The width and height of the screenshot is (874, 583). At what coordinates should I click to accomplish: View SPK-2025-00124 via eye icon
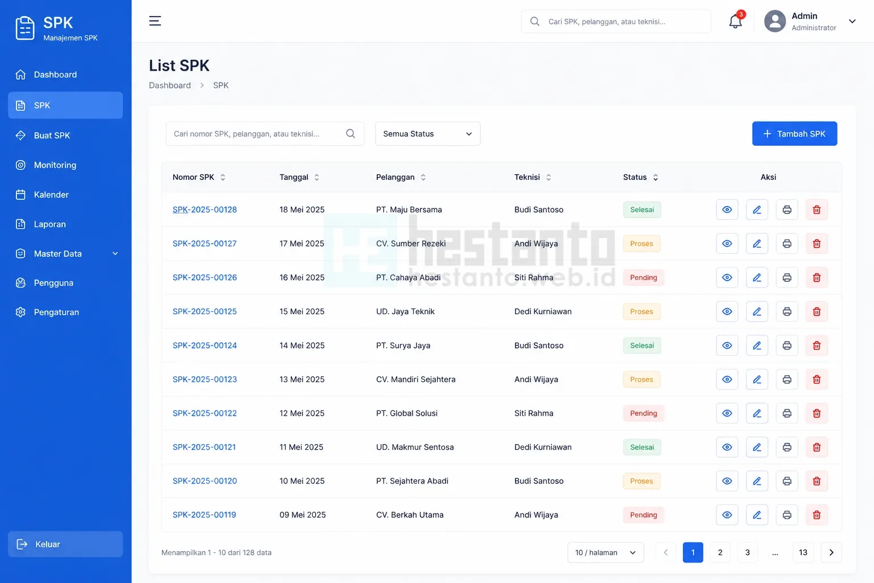tap(727, 346)
